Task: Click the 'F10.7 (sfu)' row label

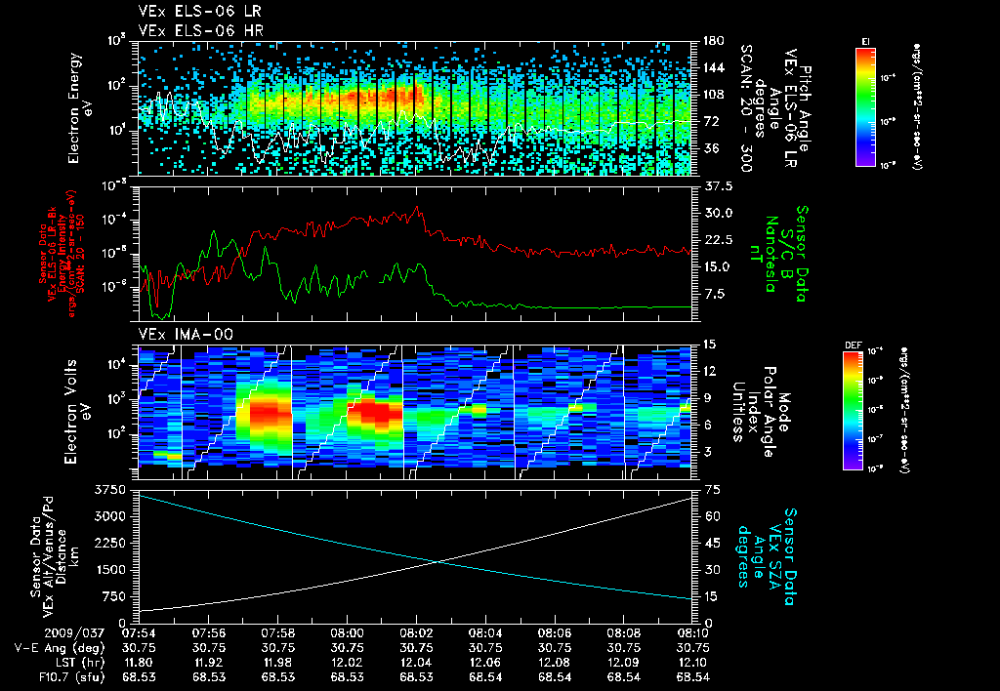Action: coord(70,677)
